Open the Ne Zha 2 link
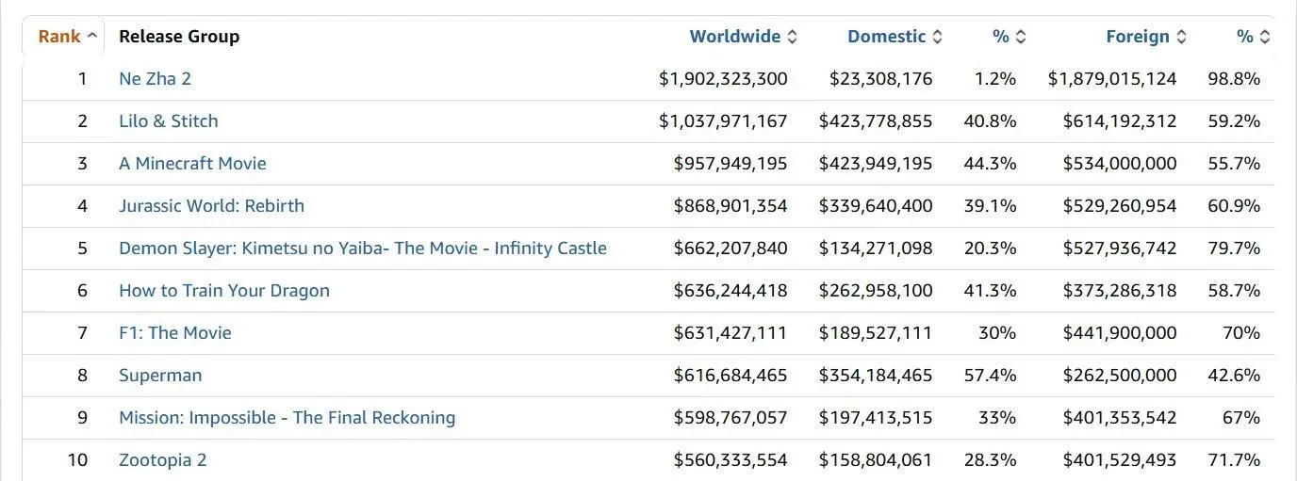 pyautogui.click(x=155, y=79)
